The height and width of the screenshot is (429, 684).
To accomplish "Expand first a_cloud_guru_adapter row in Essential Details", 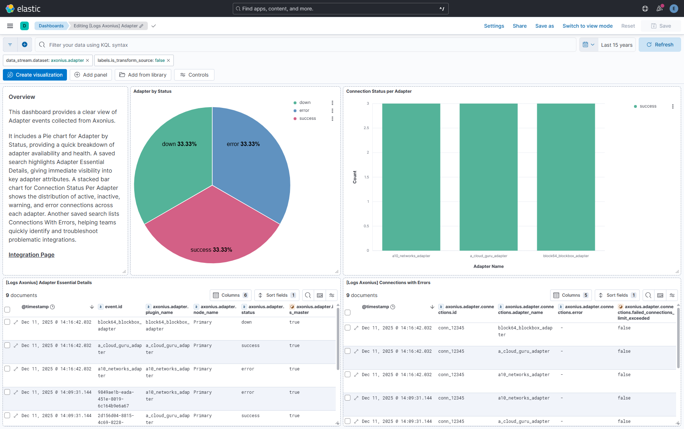I will (16, 346).
